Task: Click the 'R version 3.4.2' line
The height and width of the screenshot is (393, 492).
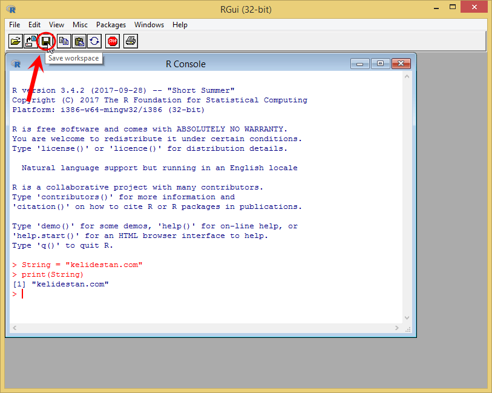Action: (x=123, y=90)
